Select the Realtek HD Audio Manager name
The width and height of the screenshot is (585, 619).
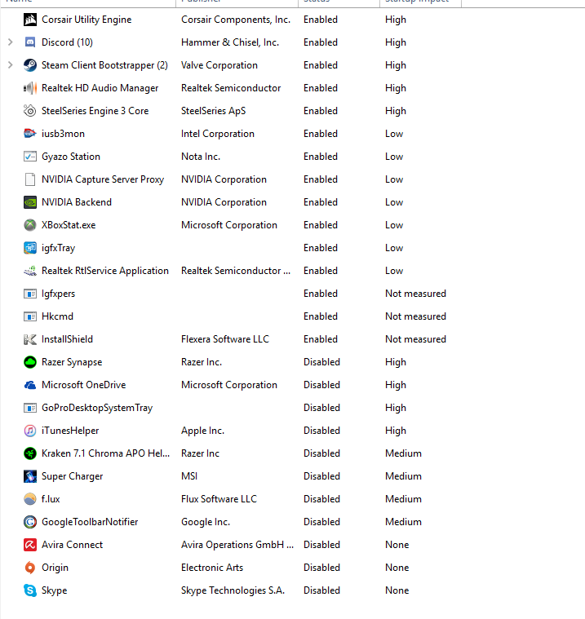(100, 88)
